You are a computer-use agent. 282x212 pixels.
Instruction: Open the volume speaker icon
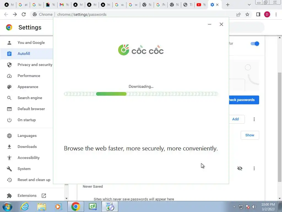coord(254,207)
